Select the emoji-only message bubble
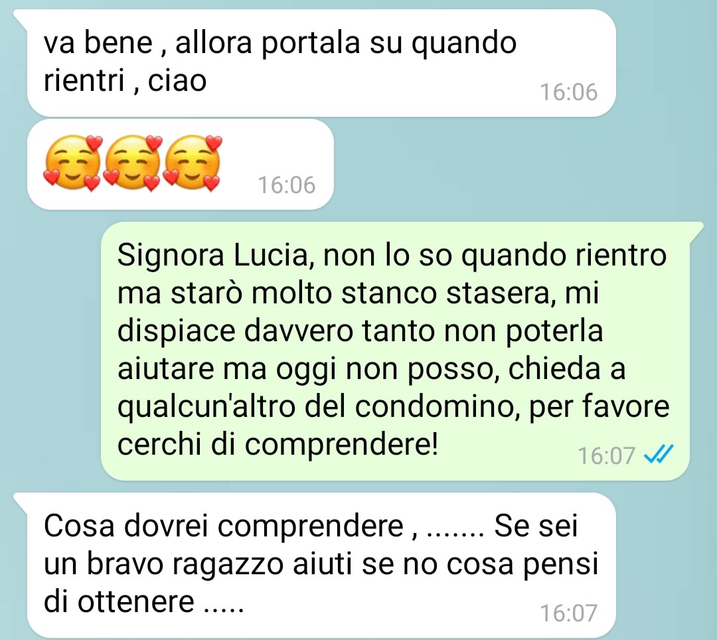717x640 pixels. pos(180,164)
